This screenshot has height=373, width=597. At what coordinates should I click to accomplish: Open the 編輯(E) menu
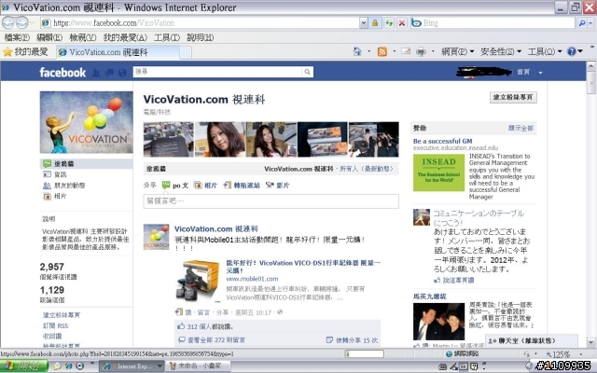pos(49,37)
